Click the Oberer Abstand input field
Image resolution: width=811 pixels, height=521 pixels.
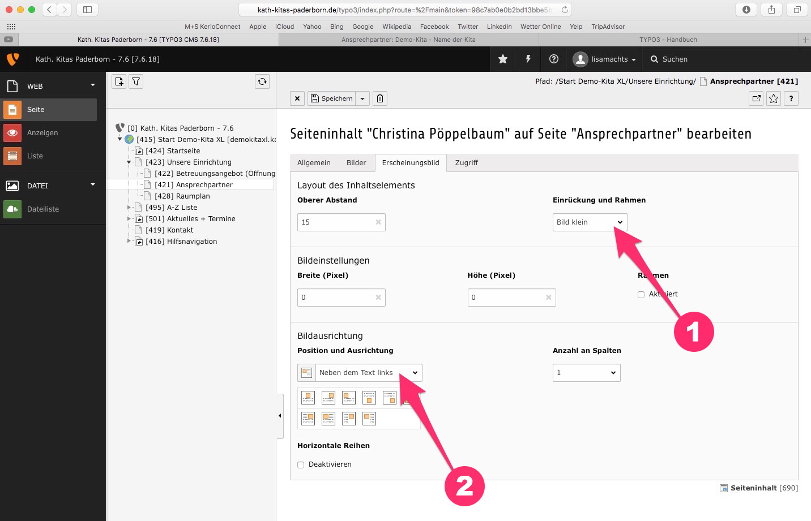(x=335, y=222)
